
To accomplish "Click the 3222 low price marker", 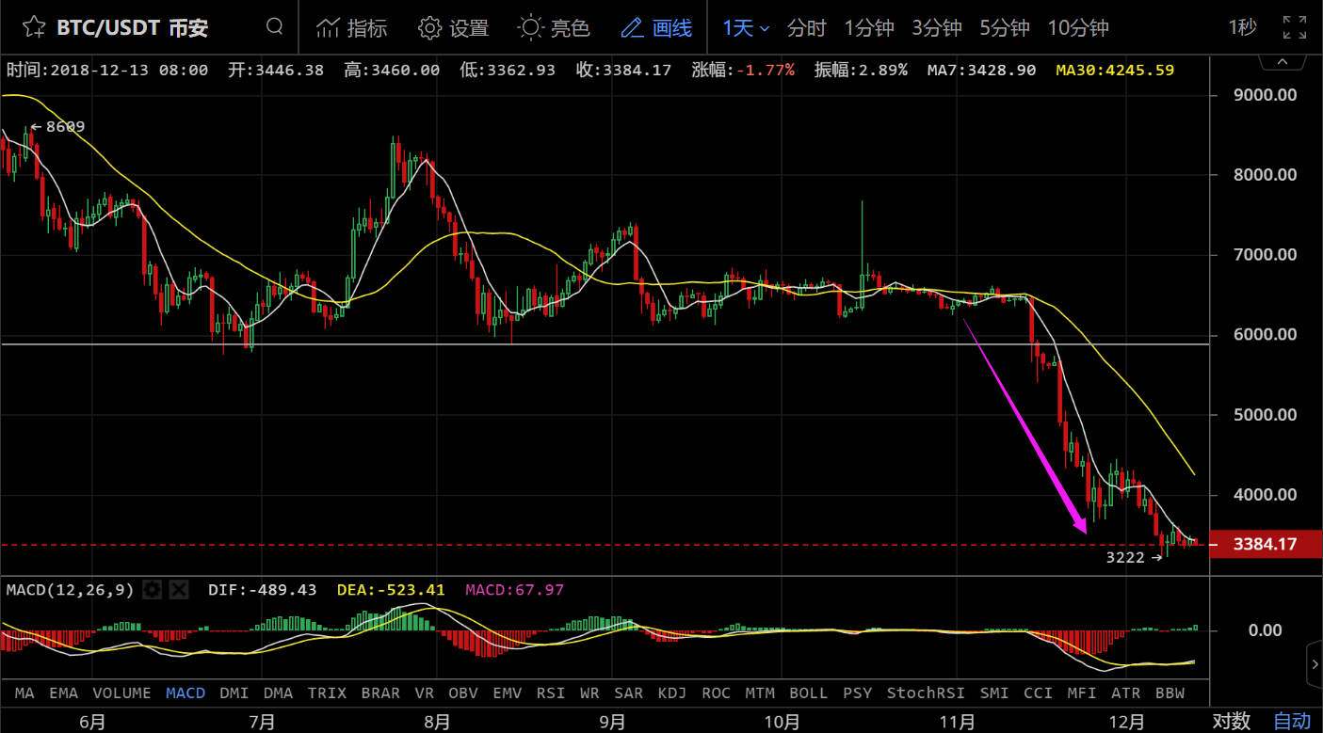I will (x=1135, y=557).
